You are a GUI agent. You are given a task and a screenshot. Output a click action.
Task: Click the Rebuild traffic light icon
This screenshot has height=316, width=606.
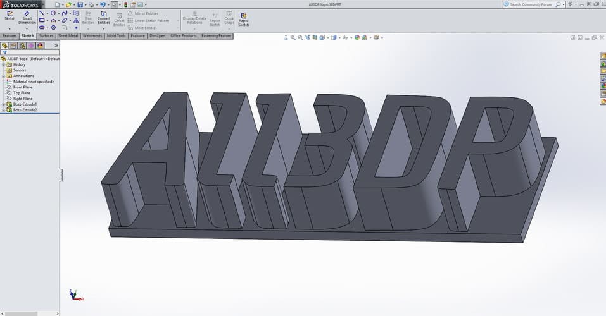[x=125, y=4]
